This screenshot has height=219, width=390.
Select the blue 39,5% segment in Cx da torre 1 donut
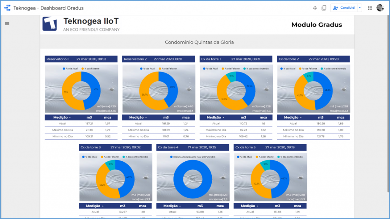click(x=249, y=86)
